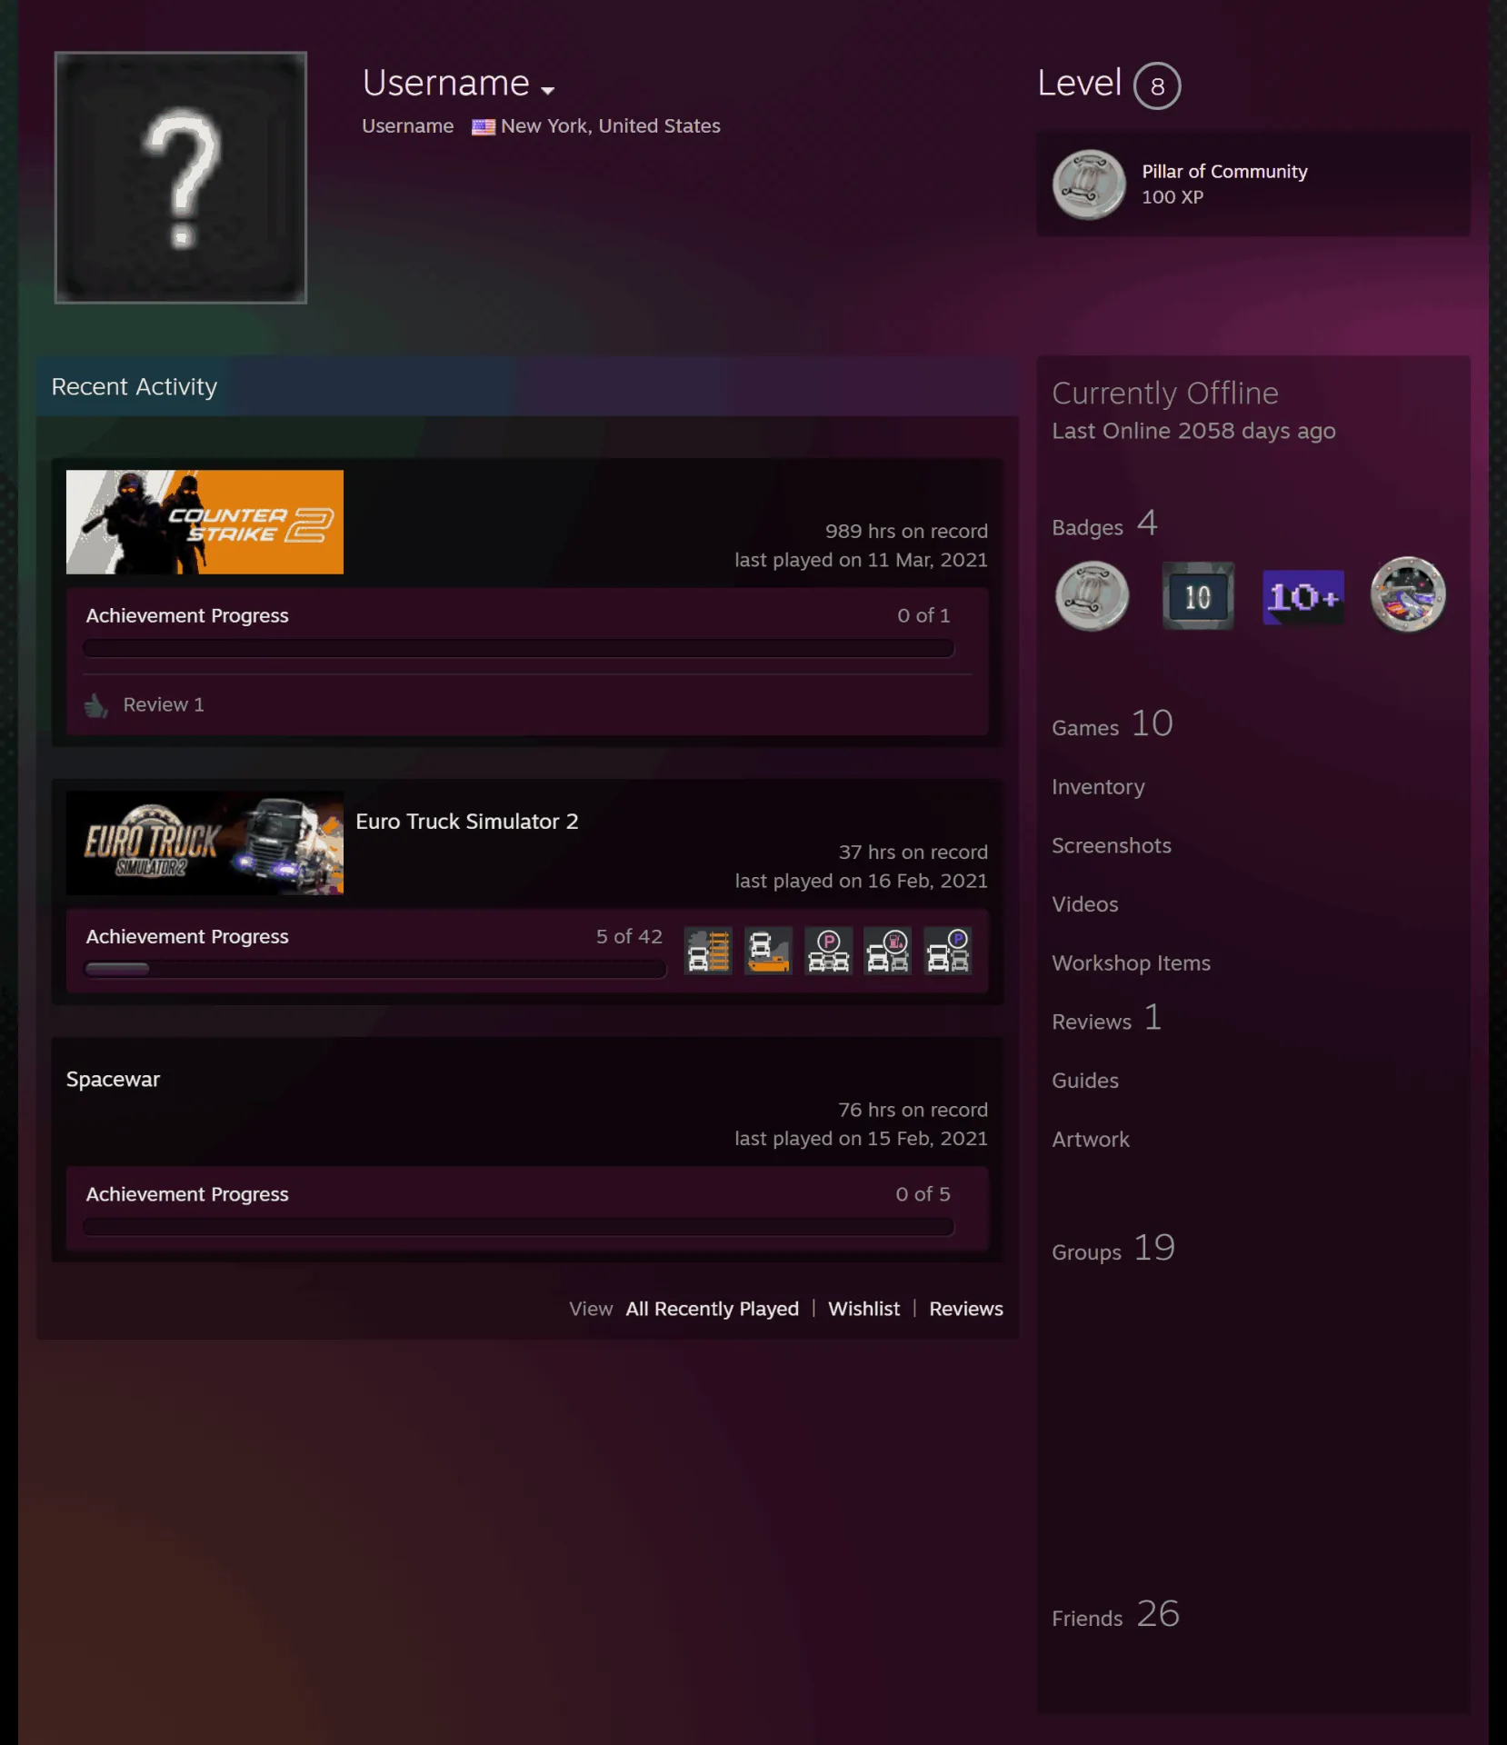The height and width of the screenshot is (1745, 1507).
Task: Open the Groups 19 link
Action: (x=1113, y=1250)
